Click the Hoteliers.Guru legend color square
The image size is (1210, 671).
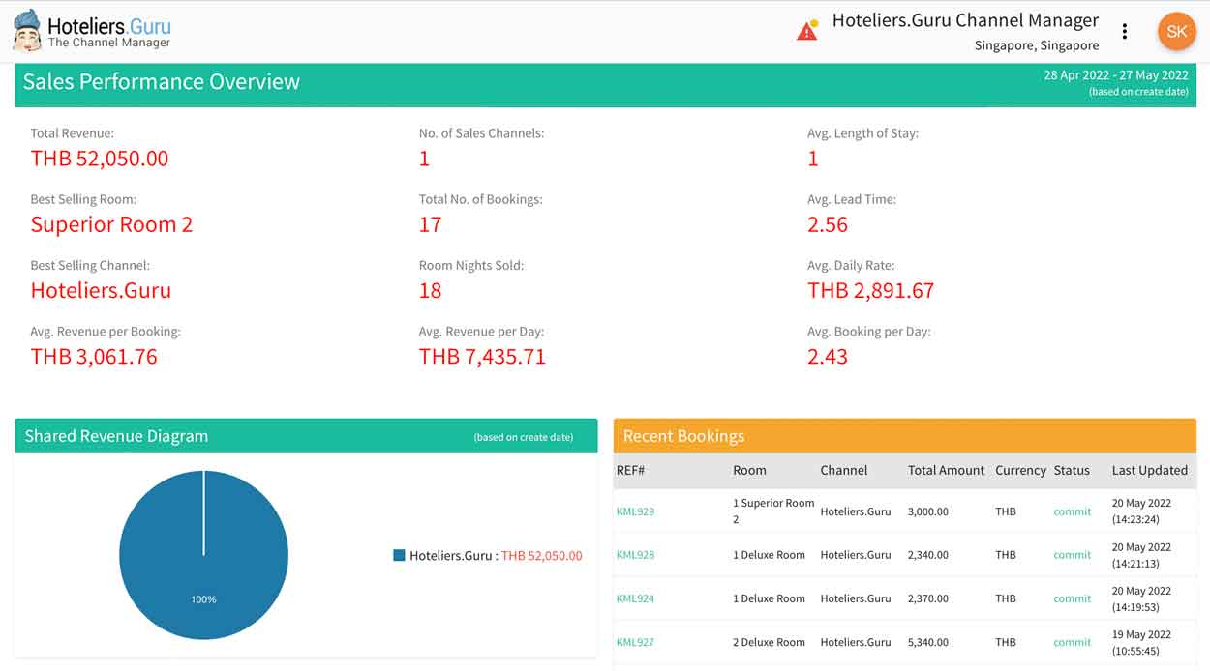click(x=399, y=555)
